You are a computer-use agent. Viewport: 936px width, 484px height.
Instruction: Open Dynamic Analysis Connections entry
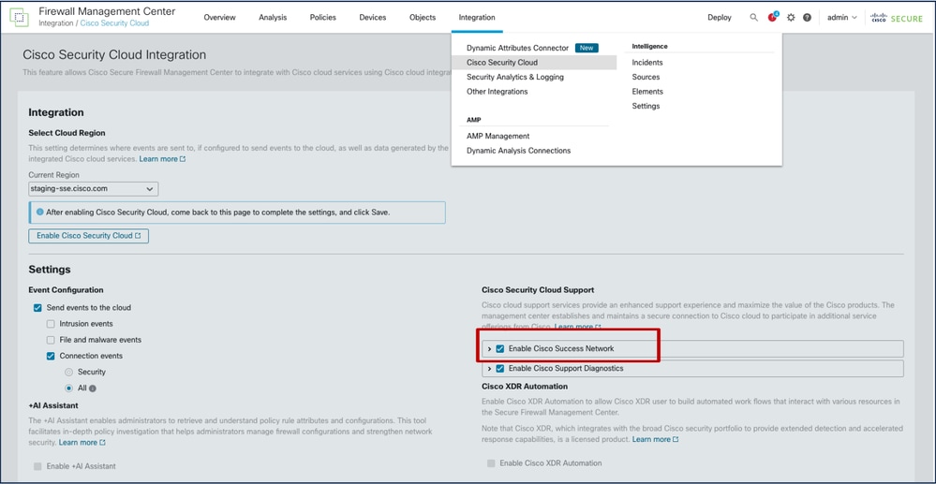(x=519, y=151)
